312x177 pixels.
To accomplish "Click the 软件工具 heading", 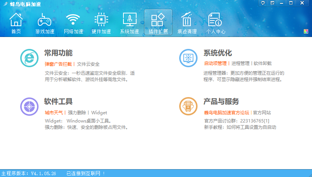I will click(x=58, y=101).
